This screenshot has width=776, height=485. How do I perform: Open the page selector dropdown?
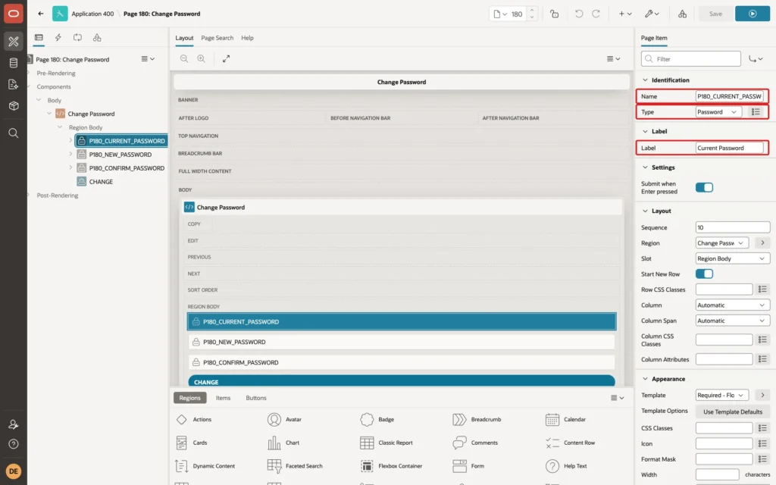coord(500,14)
